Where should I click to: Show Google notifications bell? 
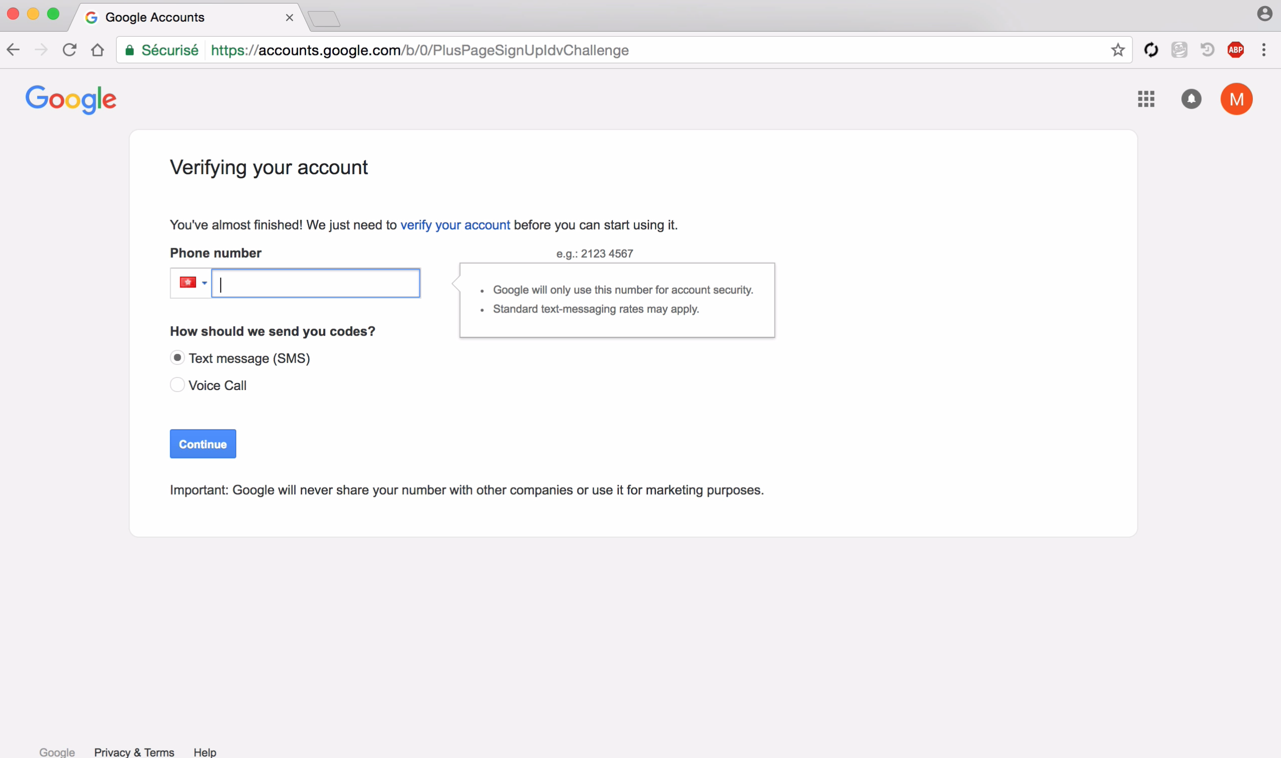click(x=1191, y=99)
